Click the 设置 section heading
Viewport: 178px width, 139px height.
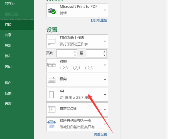coord(52,30)
